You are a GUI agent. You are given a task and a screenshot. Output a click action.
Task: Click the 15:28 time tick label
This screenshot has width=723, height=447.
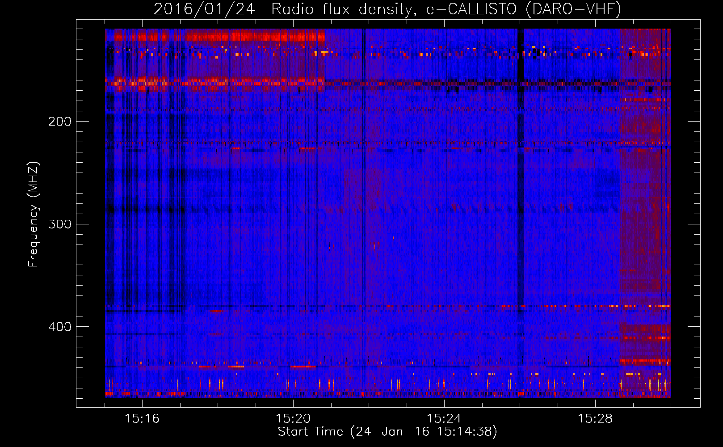coord(595,418)
